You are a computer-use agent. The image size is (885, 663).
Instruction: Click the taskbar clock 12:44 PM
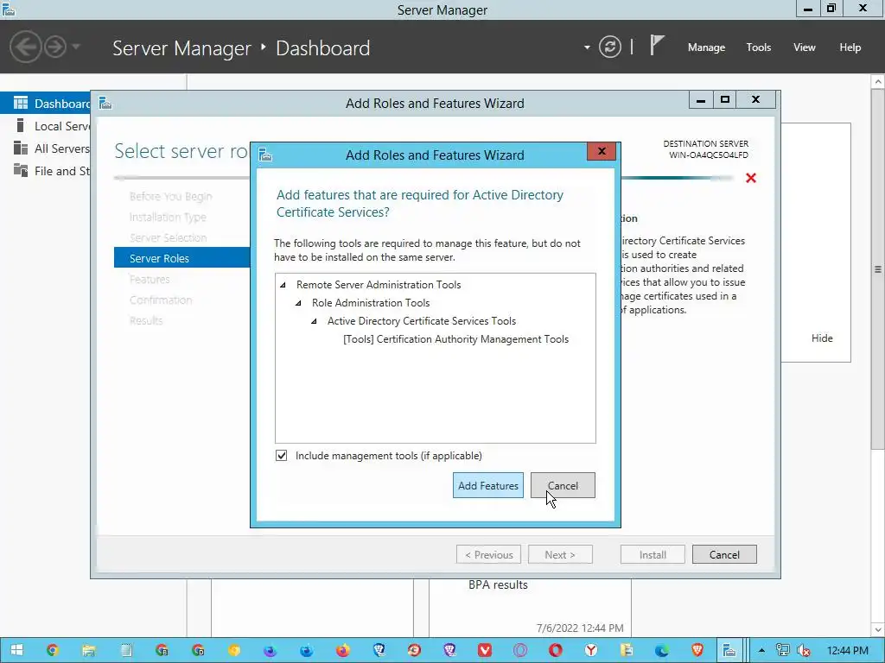848,650
